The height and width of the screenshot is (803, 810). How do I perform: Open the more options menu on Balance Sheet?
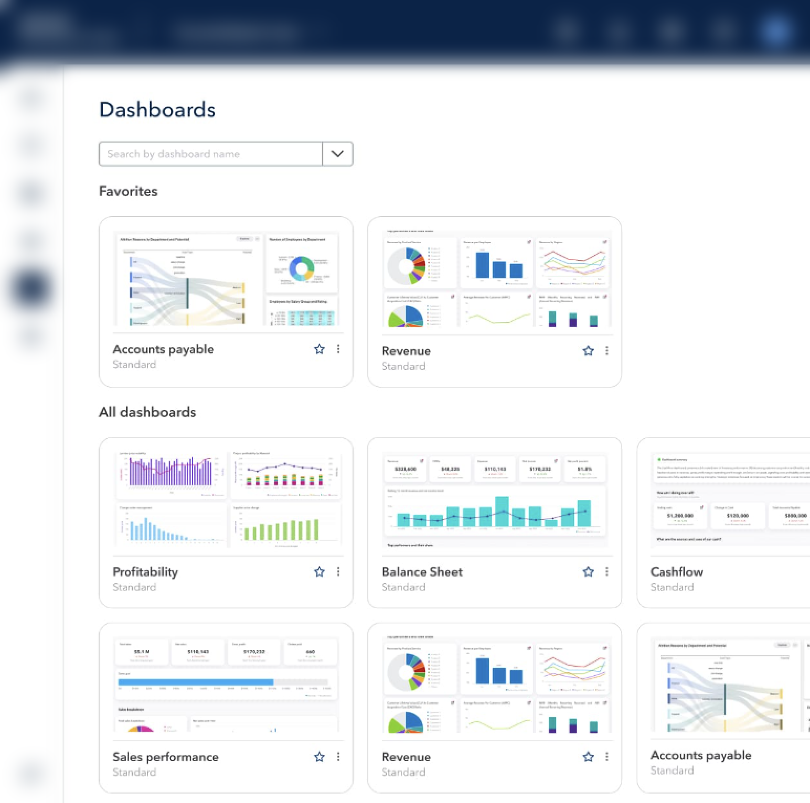click(607, 572)
